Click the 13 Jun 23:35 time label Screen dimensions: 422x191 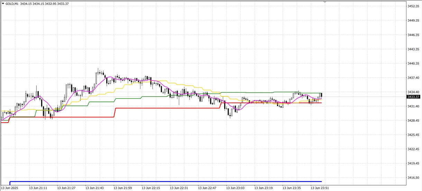pyautogui.click(x=292, y=188)
